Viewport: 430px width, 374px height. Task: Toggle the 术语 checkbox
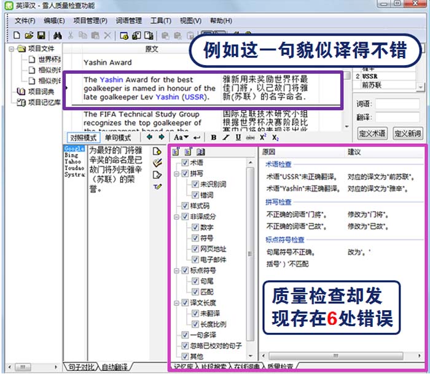coord(186,163)
